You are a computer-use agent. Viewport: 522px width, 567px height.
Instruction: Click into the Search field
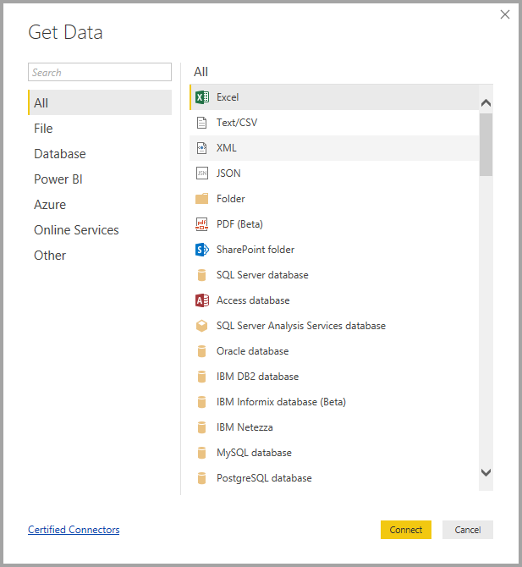(x=100, y=72)
